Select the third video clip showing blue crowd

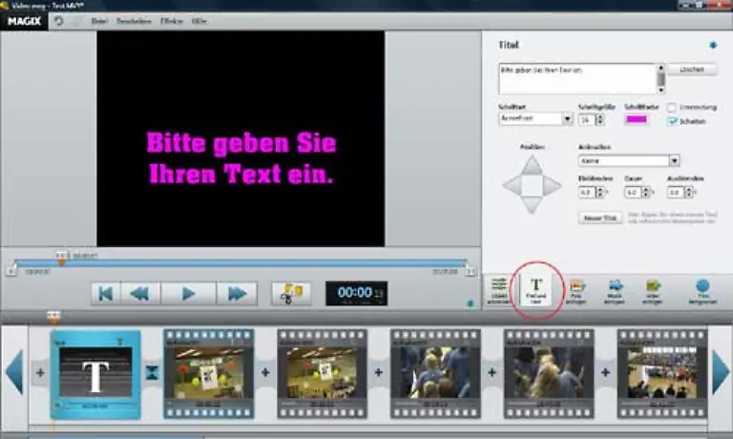(435, 373)
